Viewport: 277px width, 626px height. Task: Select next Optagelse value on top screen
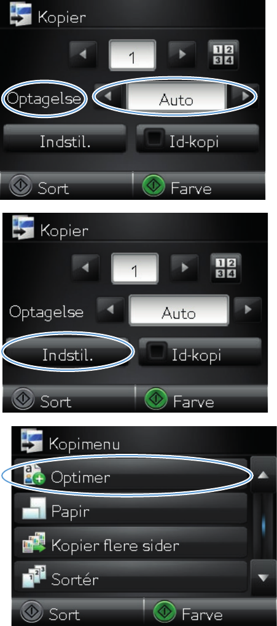pyautogui.click(x=244, y=96)
